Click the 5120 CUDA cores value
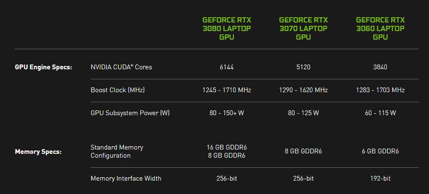Image resolution: width=429 pixels, height=194 pixels. tap(303, 67)
